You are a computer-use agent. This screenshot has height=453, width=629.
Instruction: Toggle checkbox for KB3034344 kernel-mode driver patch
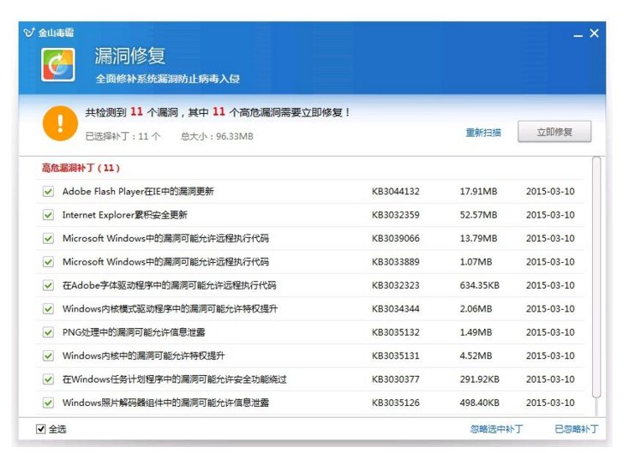click(x=48, y=308)
